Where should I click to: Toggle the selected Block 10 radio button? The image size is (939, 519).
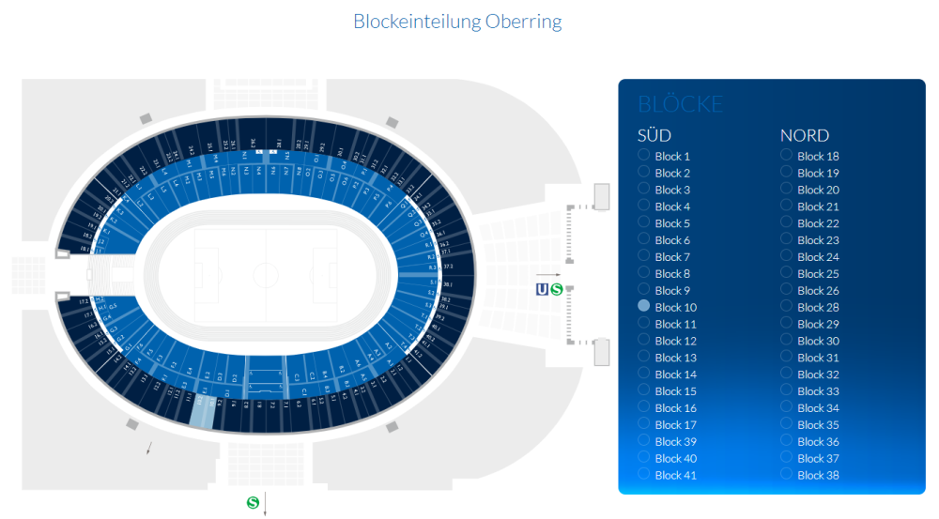643,306
